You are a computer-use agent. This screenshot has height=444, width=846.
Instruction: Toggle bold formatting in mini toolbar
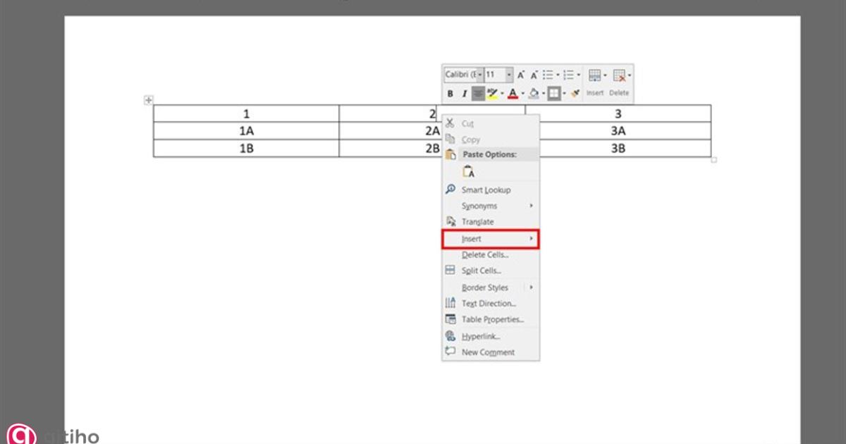(x=450, y=94)
